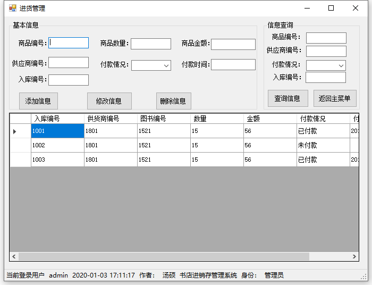Focus the 入库编号 field in 基本信息
The width and height of the screenshot is (372, 285).
tap(69, 80)
